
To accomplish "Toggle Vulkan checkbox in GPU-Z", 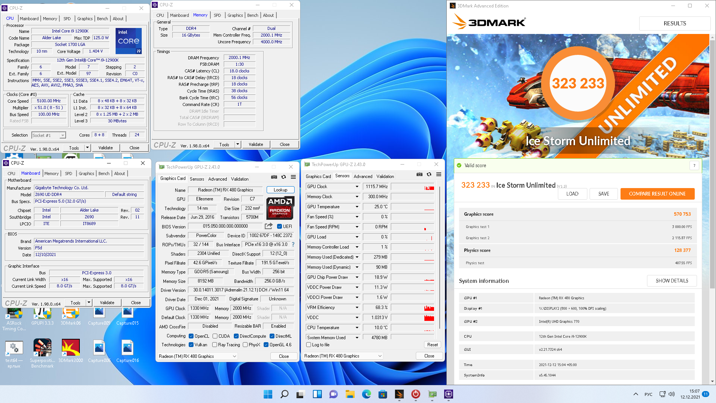I will (x=191, y=345).
